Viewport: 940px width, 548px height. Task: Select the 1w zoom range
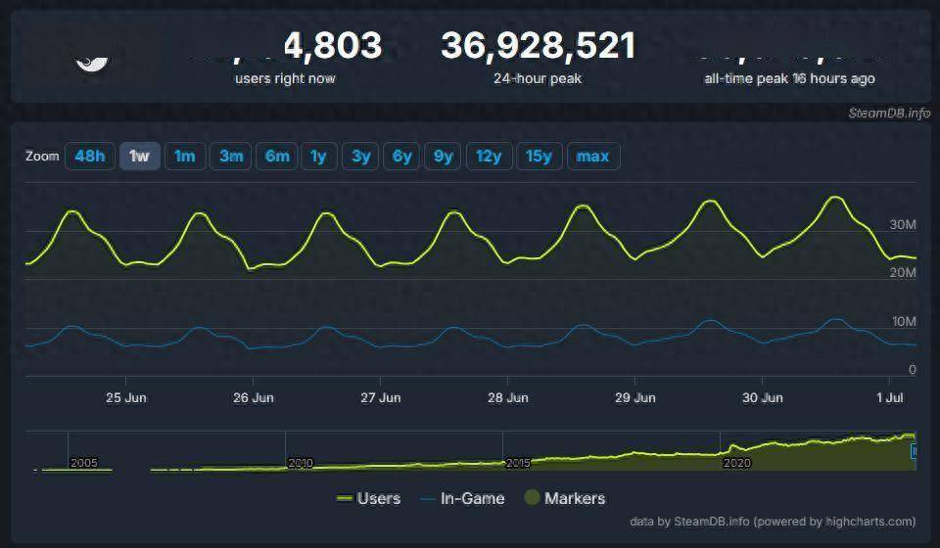(140, 157)
